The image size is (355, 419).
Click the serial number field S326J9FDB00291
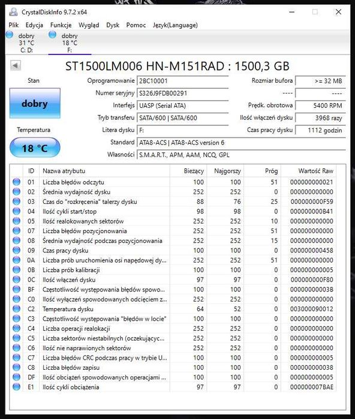(x=183, y=94)
